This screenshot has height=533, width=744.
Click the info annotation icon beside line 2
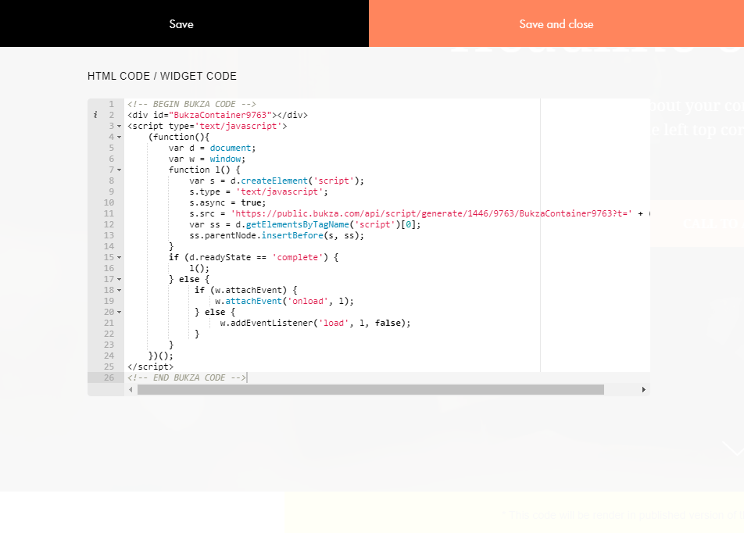tap(95, 115)
